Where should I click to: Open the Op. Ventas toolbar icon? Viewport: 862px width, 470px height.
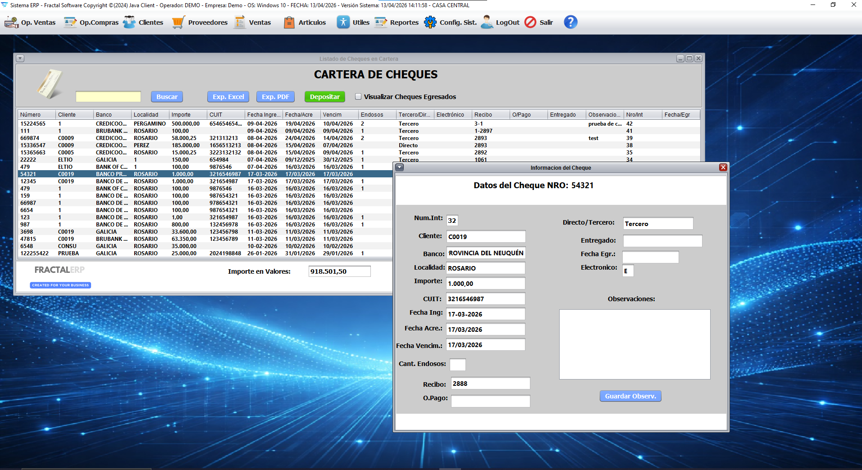(x=12, y=22)
